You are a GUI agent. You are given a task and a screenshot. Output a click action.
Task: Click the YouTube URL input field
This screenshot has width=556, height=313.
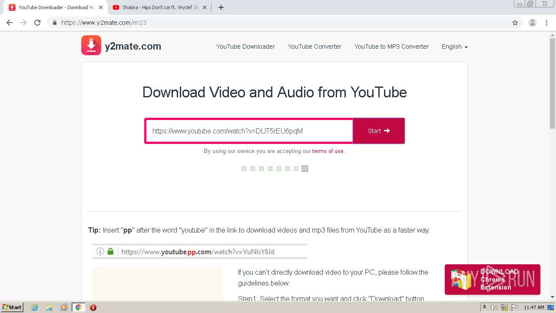pos(249,131)
